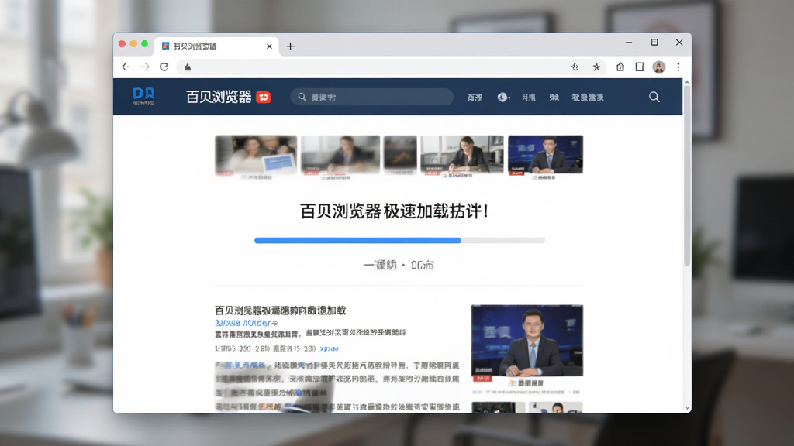Image resolution: width=794 pixels, height=446 pixels.
Task: Open thumbnail of man at desk
Action: (x=340, y=155)
